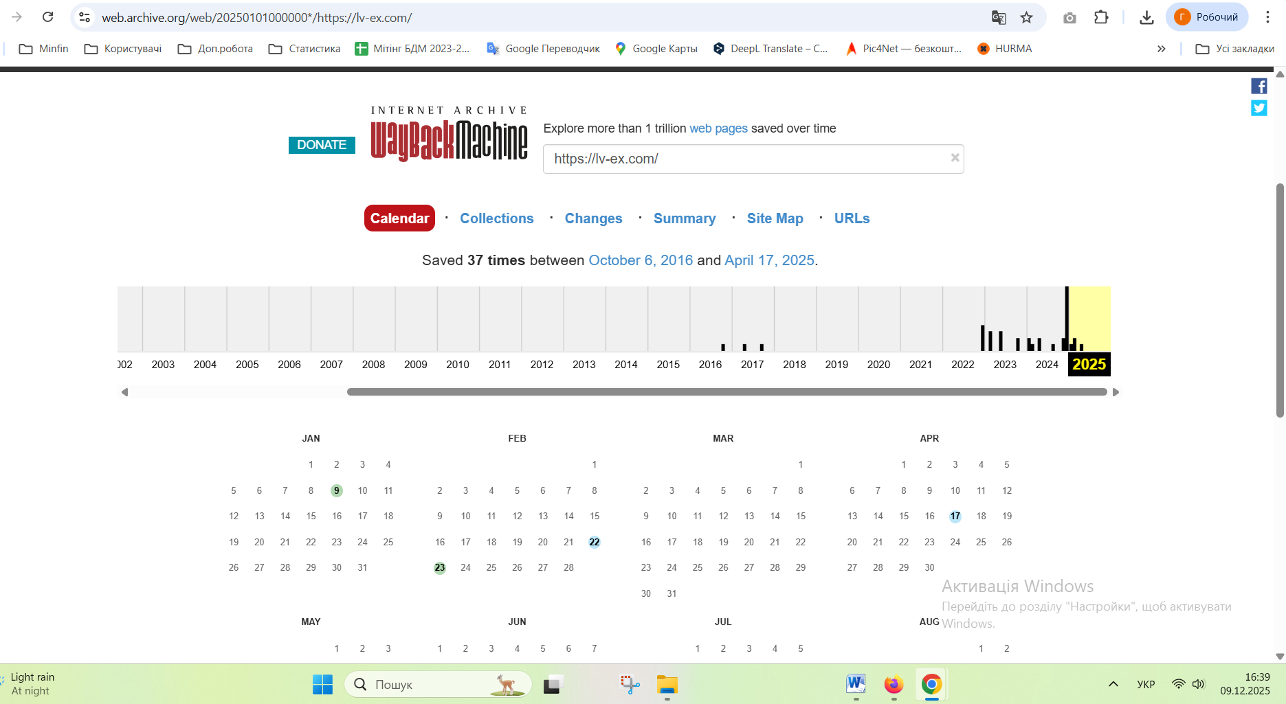The width and height of the screenshot is (1286, 704).
Task: Click the Google Translate page icon
Action: tap(999, 17)
